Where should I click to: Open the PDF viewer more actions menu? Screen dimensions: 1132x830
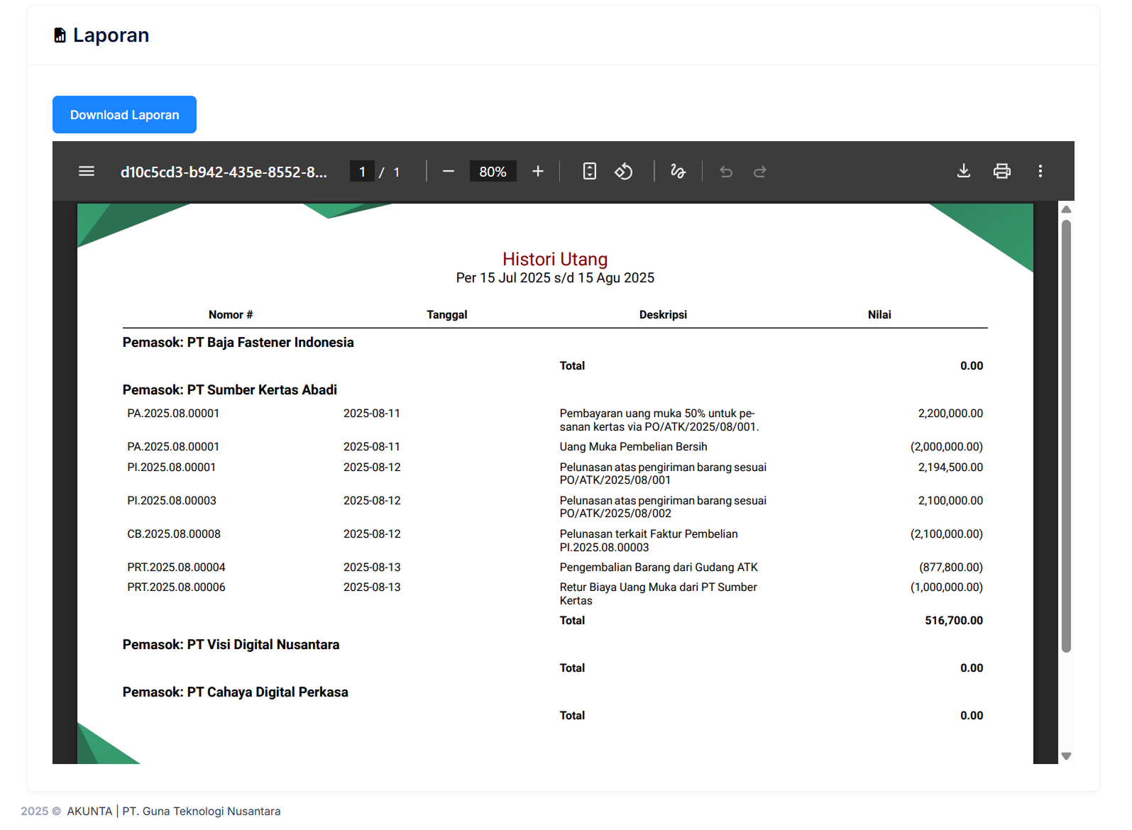1040,172
